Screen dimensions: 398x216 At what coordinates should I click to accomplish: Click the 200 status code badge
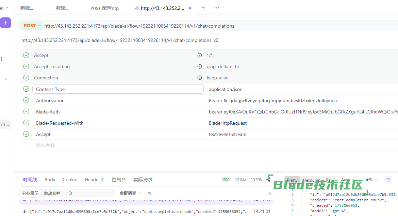point(226,180)
